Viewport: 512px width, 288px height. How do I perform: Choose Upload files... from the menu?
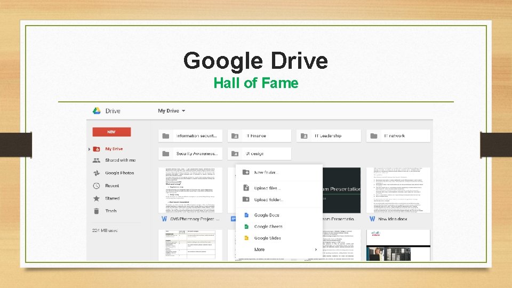point(279,188)
